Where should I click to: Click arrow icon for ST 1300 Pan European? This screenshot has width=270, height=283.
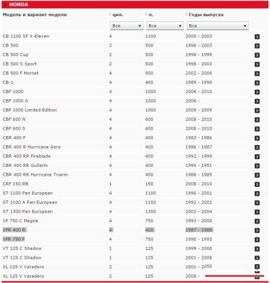(x=257, y=212)
